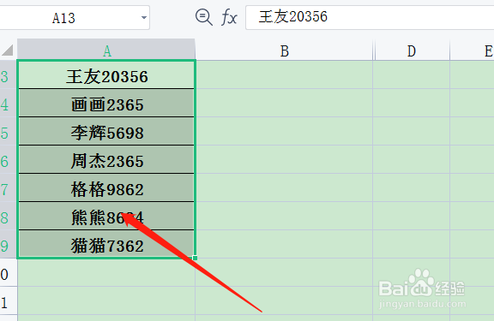Select cell containing 周杰2365
Image resolution: width=494 pixels, height=321 pixels.
106,159
